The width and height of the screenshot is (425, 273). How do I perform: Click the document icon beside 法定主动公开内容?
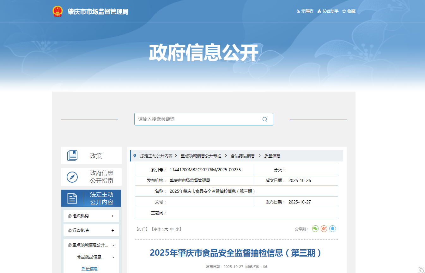(72, 198)
